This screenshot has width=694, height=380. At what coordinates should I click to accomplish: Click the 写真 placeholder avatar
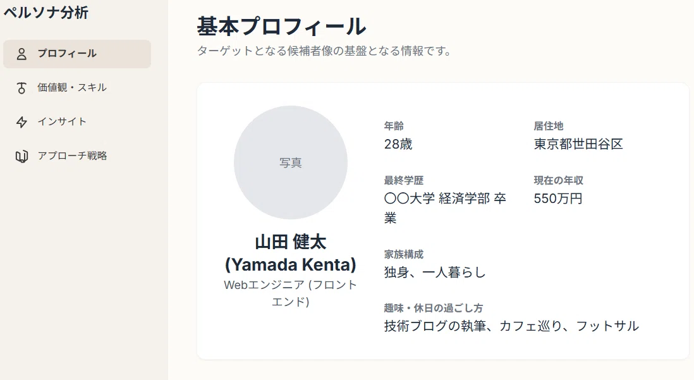(290, 162)
